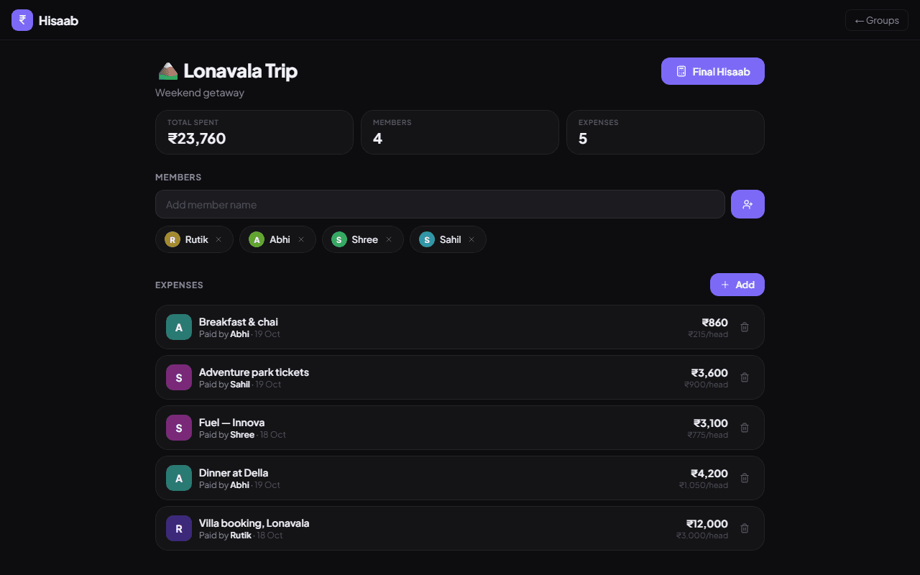Screen dimensions: 920x575
Task: Click the avatar on Adventure park tickets row
Action: tap(179, 377)
